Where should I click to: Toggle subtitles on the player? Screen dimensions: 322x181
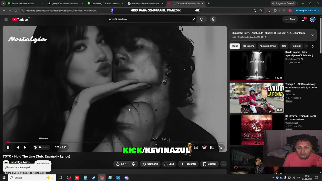point(196,147)
